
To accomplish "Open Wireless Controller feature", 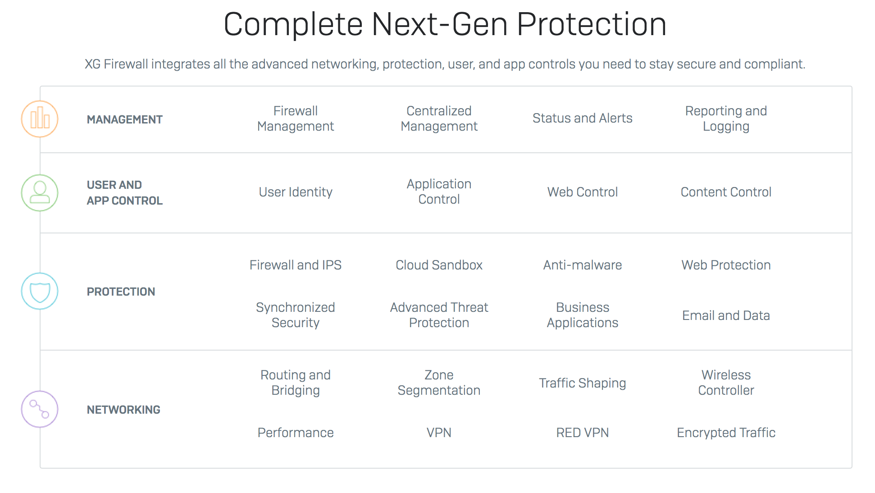I will pyautogui.click(x=726, y=383).
